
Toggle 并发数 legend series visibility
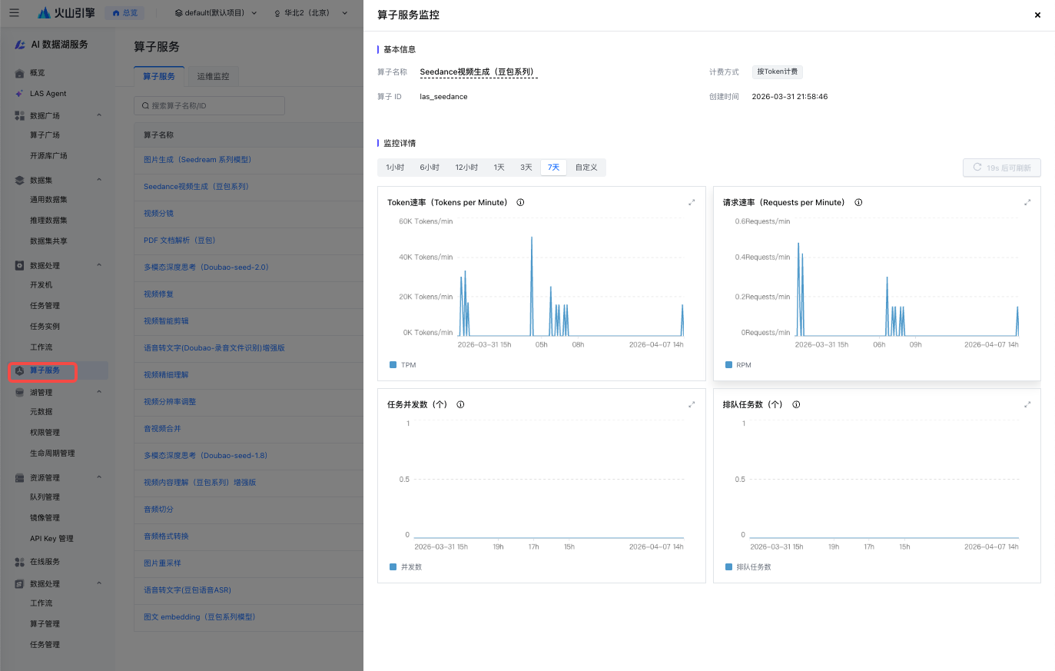click(406, 567)
